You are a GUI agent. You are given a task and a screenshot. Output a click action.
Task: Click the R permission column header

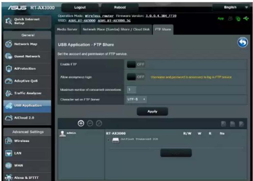tap(210, 134)
